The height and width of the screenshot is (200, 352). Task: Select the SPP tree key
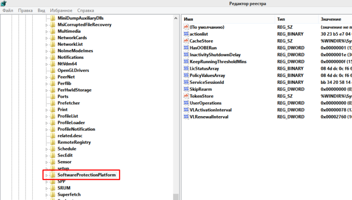(x=61, y=181)
